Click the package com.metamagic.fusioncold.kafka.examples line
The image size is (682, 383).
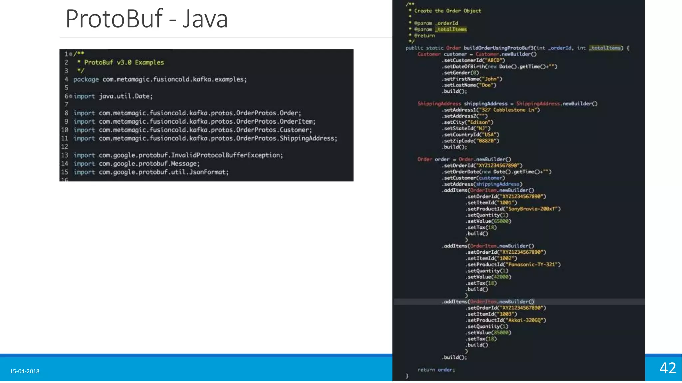160,79
